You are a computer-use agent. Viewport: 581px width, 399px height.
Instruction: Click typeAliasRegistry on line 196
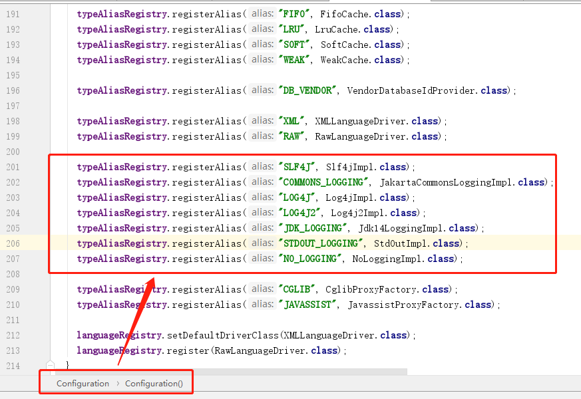tap(122, 90)
